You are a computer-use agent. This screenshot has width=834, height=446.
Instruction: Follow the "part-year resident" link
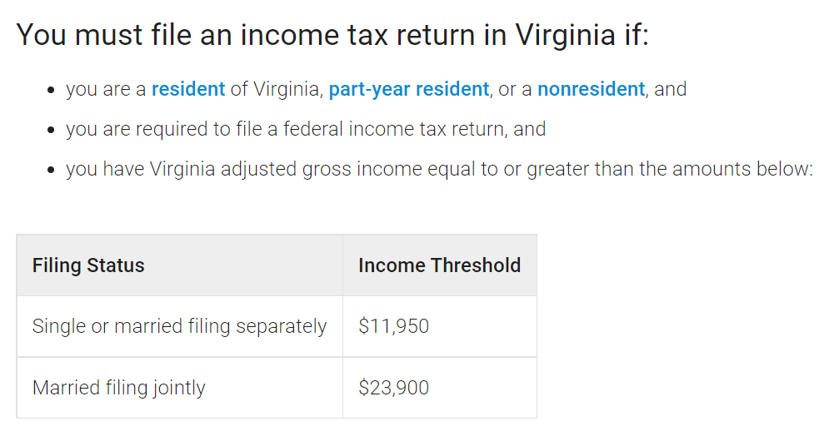[x=408, y=89]
